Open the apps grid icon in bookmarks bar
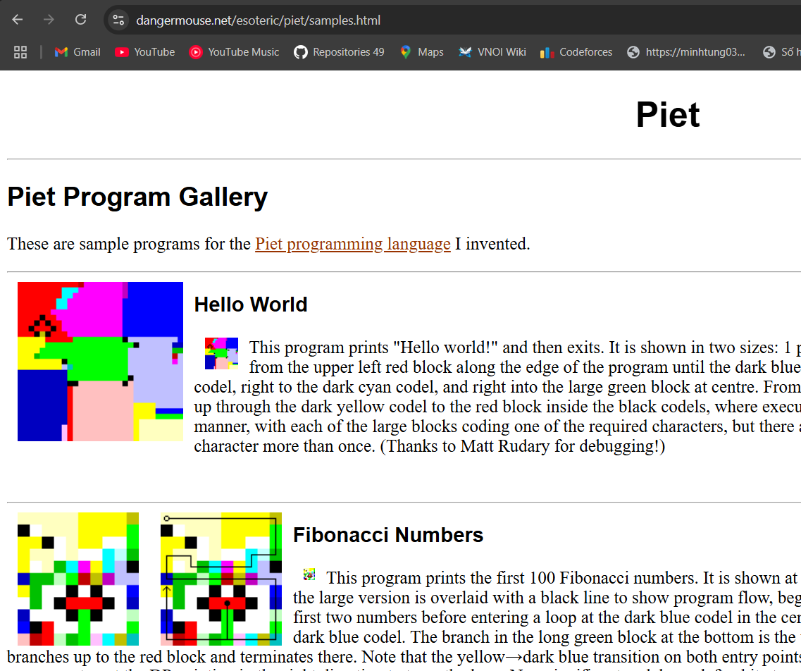Viewport: 801px width, 671px height. 20,52
